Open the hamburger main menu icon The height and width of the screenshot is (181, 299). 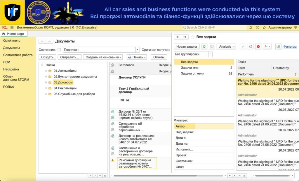tap(12, 28)
